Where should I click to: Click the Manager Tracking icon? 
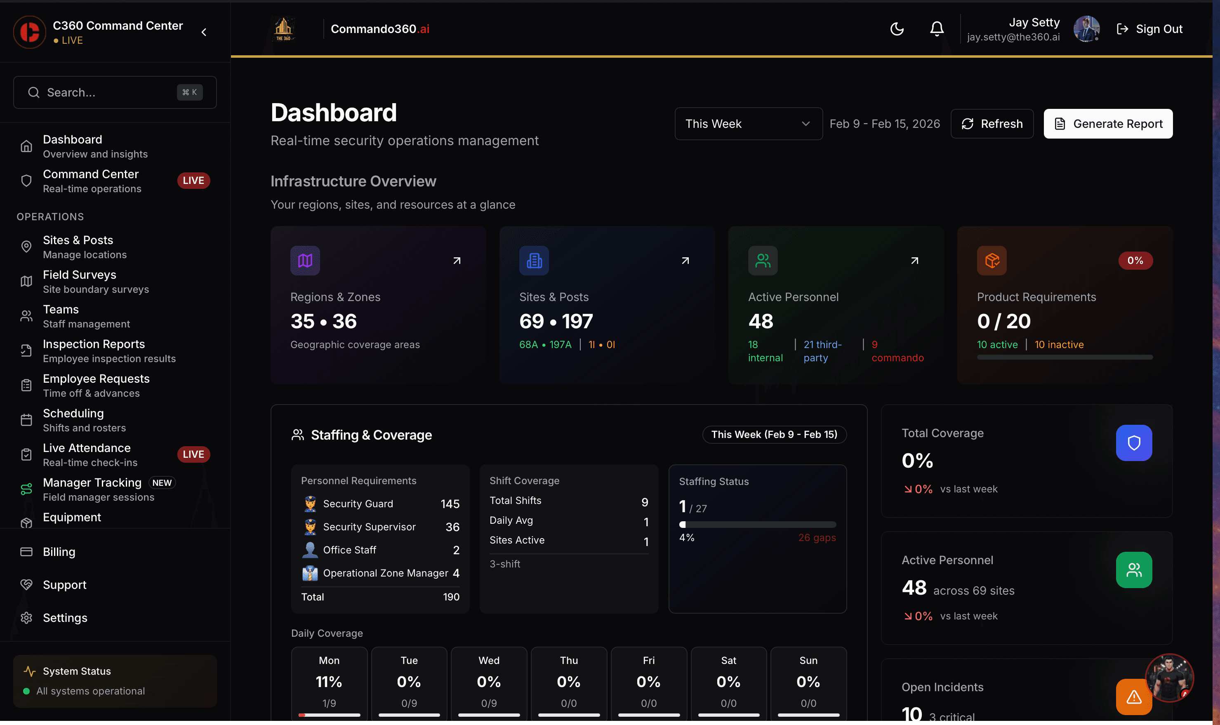pyautogui.click(x=26, y=489)
